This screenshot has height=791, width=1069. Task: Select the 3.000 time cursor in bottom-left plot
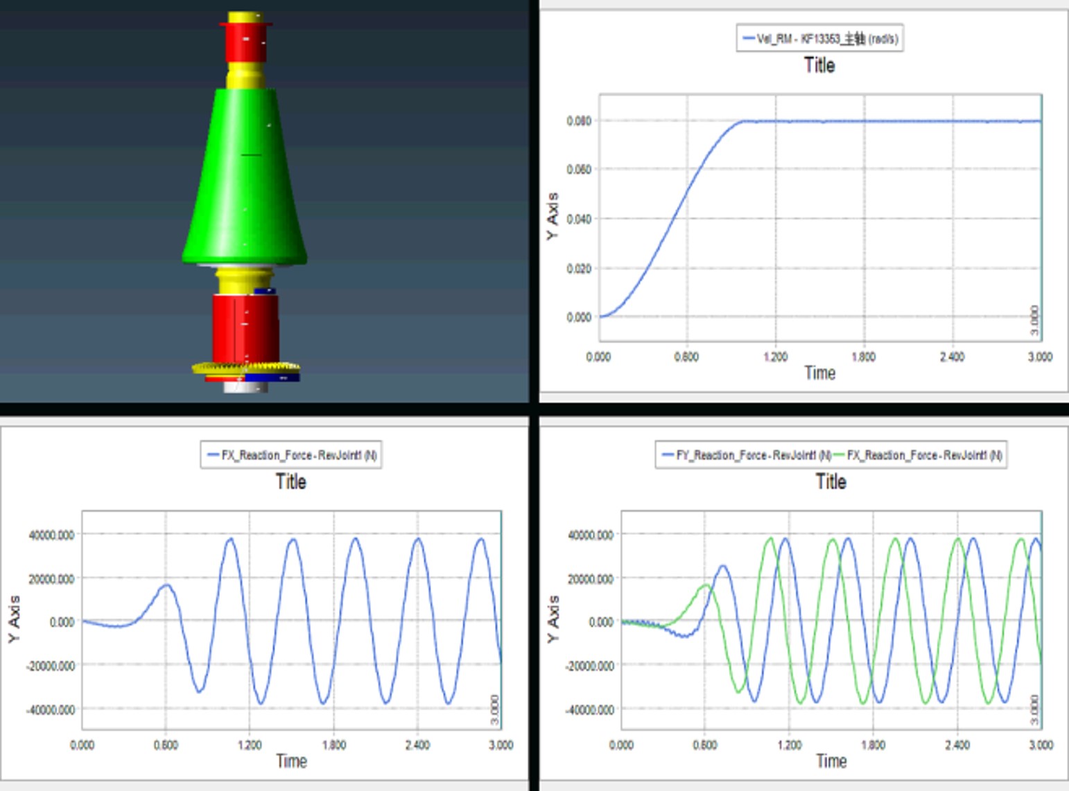[494, 710]
